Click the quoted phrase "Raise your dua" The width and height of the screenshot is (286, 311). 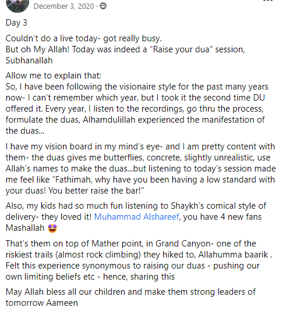pos(181,49)
